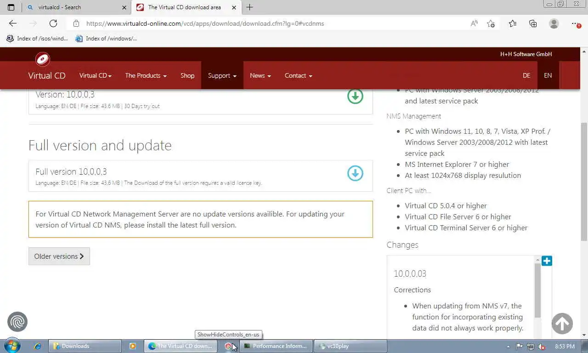Viewport: 588px width, 353px height.
Task: Open bookmark Index of /windows/...
Action: point(106,39)
